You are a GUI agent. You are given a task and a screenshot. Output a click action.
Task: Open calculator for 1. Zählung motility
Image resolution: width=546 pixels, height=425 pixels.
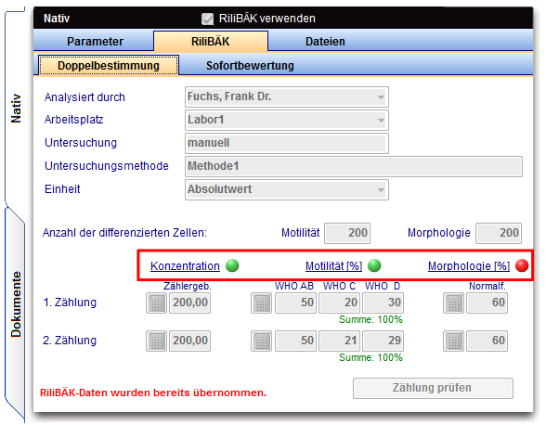[x=262, y=303]
